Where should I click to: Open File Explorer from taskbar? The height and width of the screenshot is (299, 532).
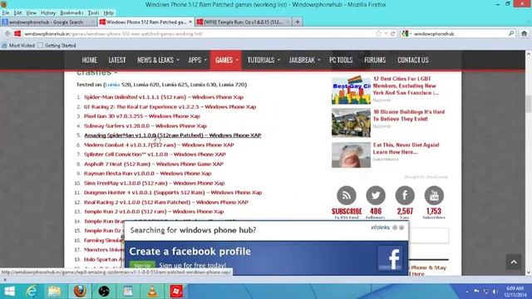54,292
